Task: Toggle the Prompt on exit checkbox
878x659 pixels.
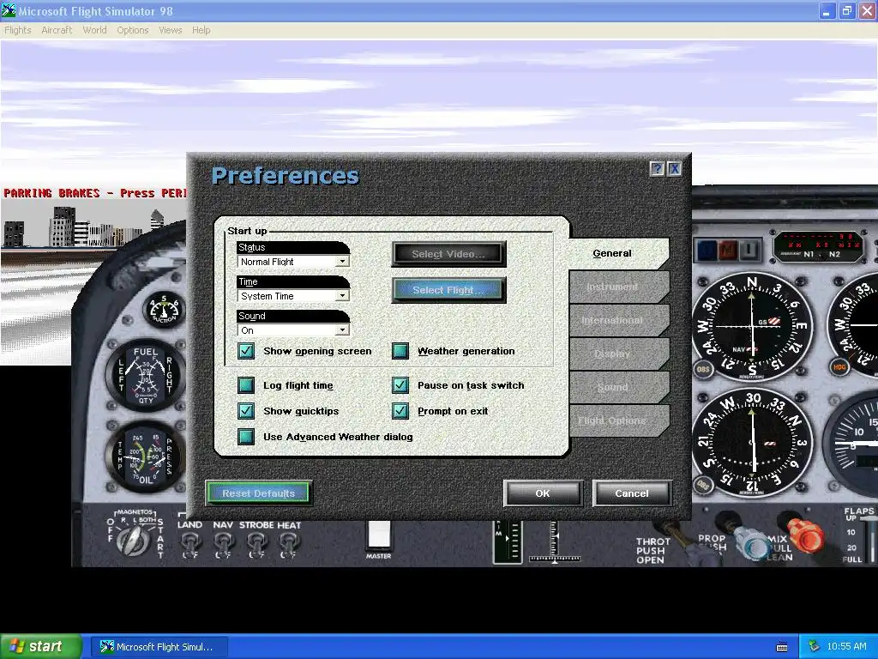Action: pyautogui.click(x=400, y=411)
